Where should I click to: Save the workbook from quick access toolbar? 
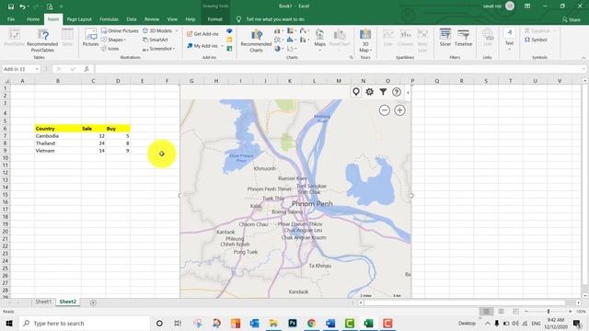(x=11, y=6)
